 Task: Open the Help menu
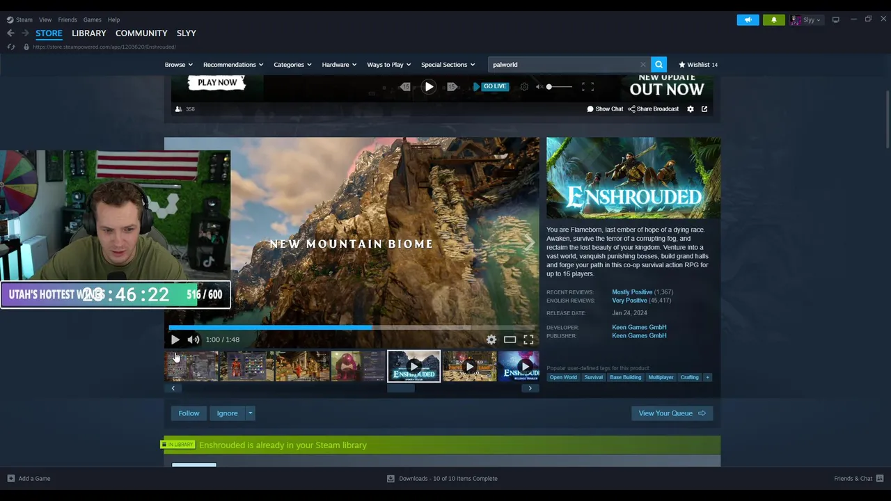coord(113,19)
